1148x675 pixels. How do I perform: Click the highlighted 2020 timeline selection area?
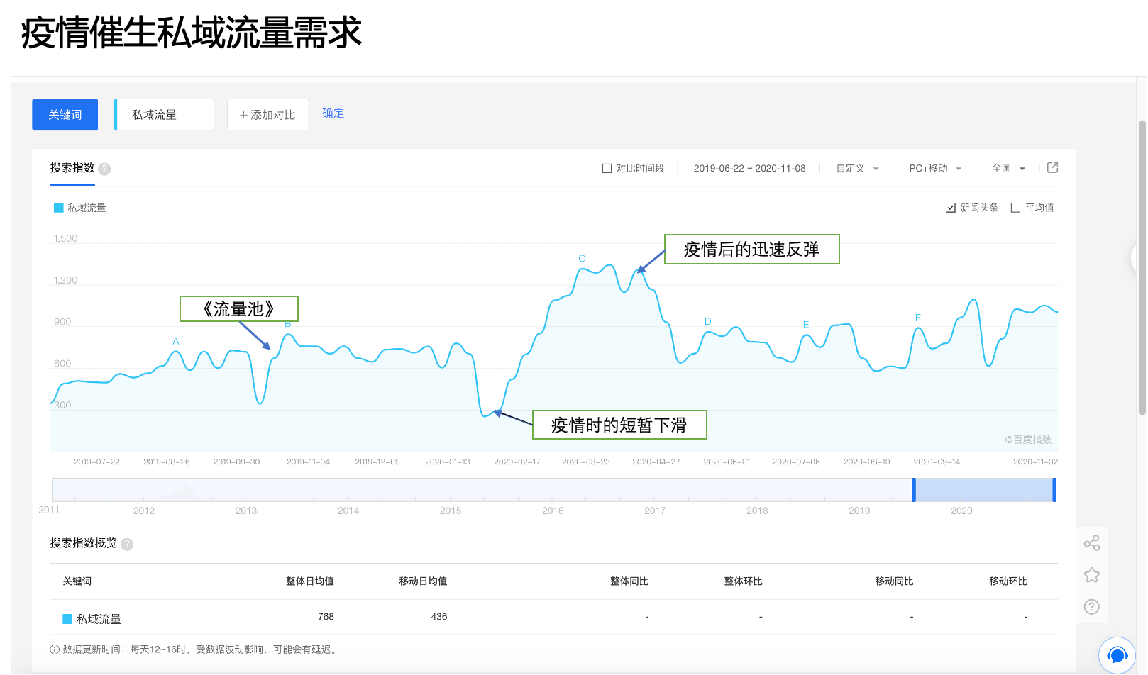(984, 490)
